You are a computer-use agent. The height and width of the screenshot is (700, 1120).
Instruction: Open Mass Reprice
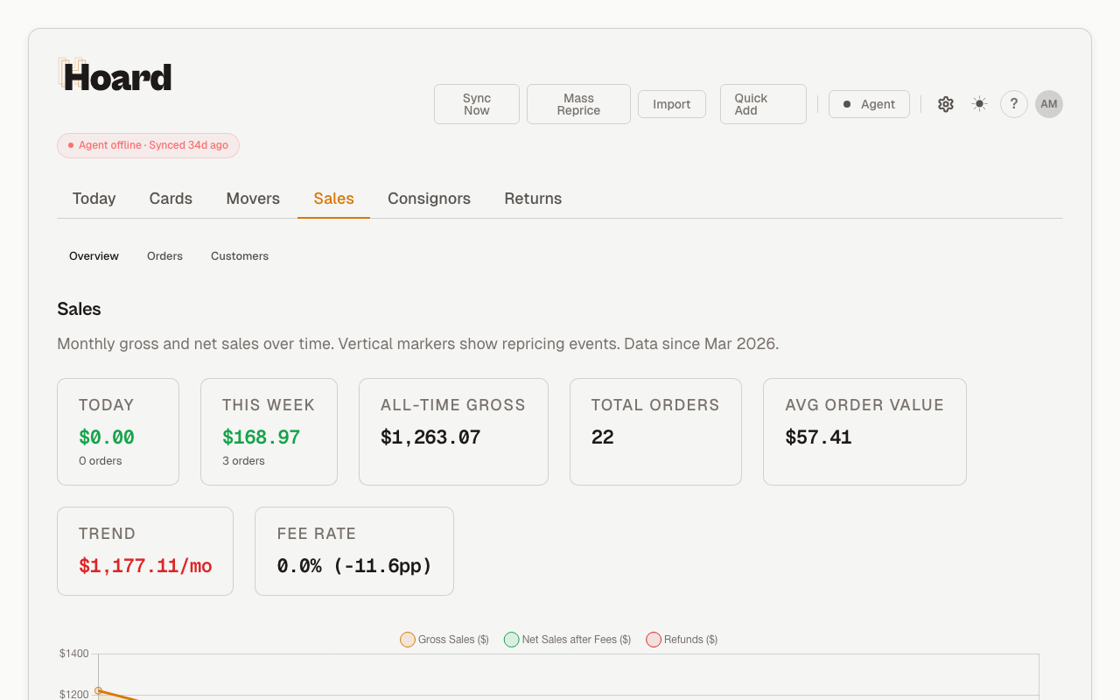coord(578,104)
